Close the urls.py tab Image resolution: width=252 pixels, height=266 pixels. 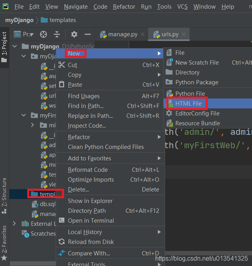(x=184, y=34)
